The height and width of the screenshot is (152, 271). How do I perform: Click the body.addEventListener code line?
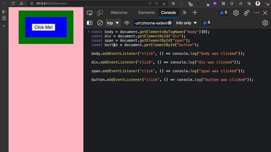[168, 54]
